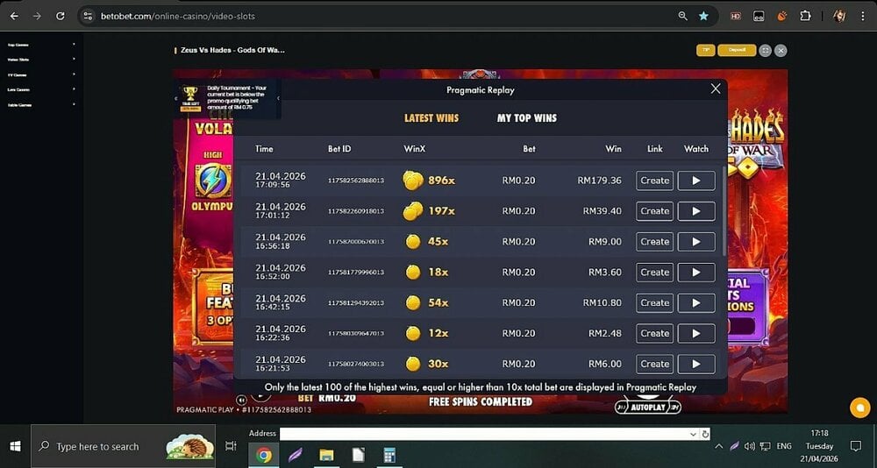Create link for the 54x win
Viewport: 877px width, 468px height.
(x=654, y=302)
